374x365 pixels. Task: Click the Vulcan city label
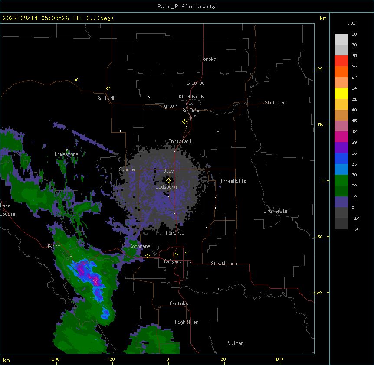point(236,343)
